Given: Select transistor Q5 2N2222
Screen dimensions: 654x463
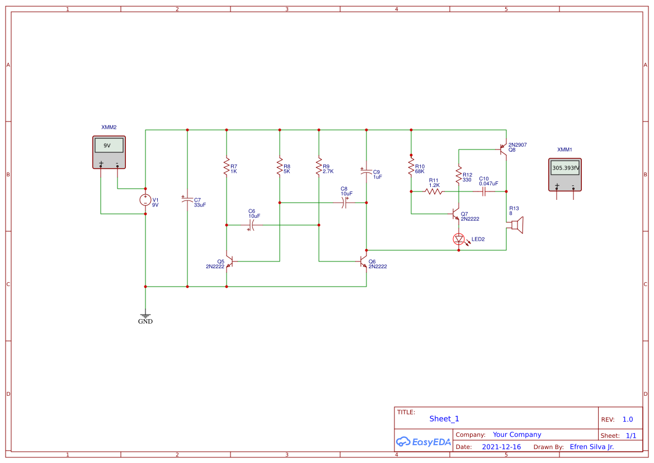Looking at the screenshot, I should click(x=229, y=261).
